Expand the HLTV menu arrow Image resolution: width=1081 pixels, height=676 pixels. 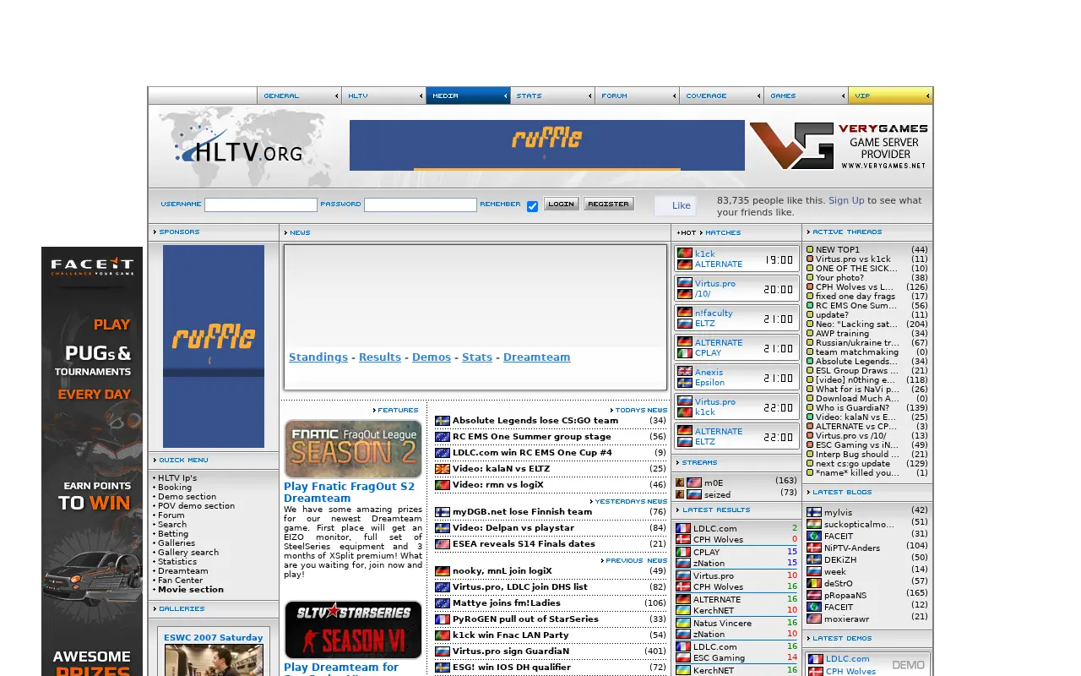tap(421, 96)
